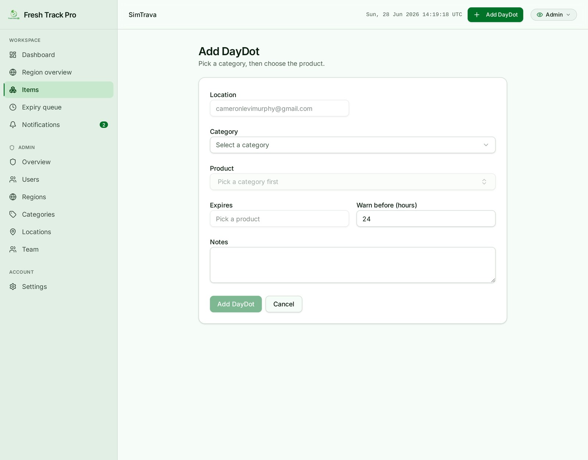This screenshot has width=588, height=460.
Task: Open account Settings
Action: coord(58,287)
